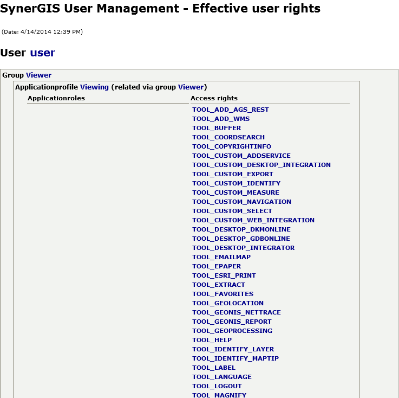Select the TOOL_COPYRIGHTINFO link
Screen dimensions: 399x398
[x=232, y=146]
